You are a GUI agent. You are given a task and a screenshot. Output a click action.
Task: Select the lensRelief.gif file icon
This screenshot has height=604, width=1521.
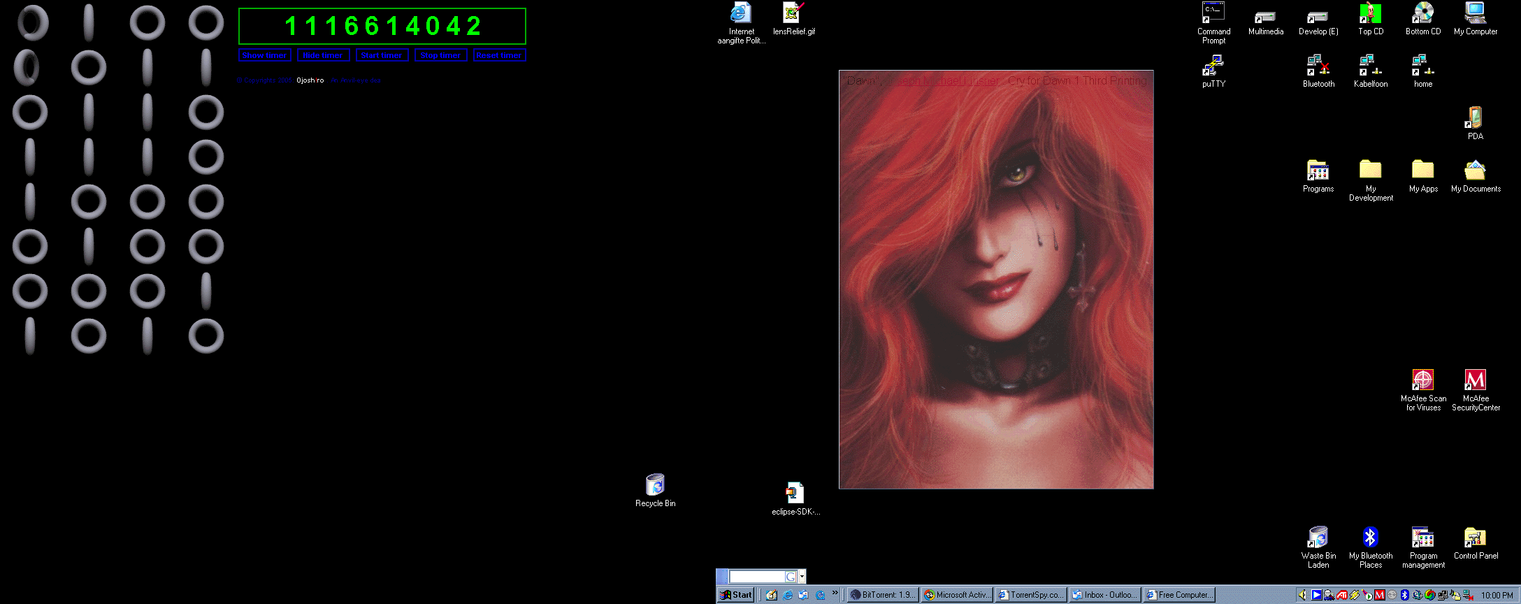[x=793, y=19]
